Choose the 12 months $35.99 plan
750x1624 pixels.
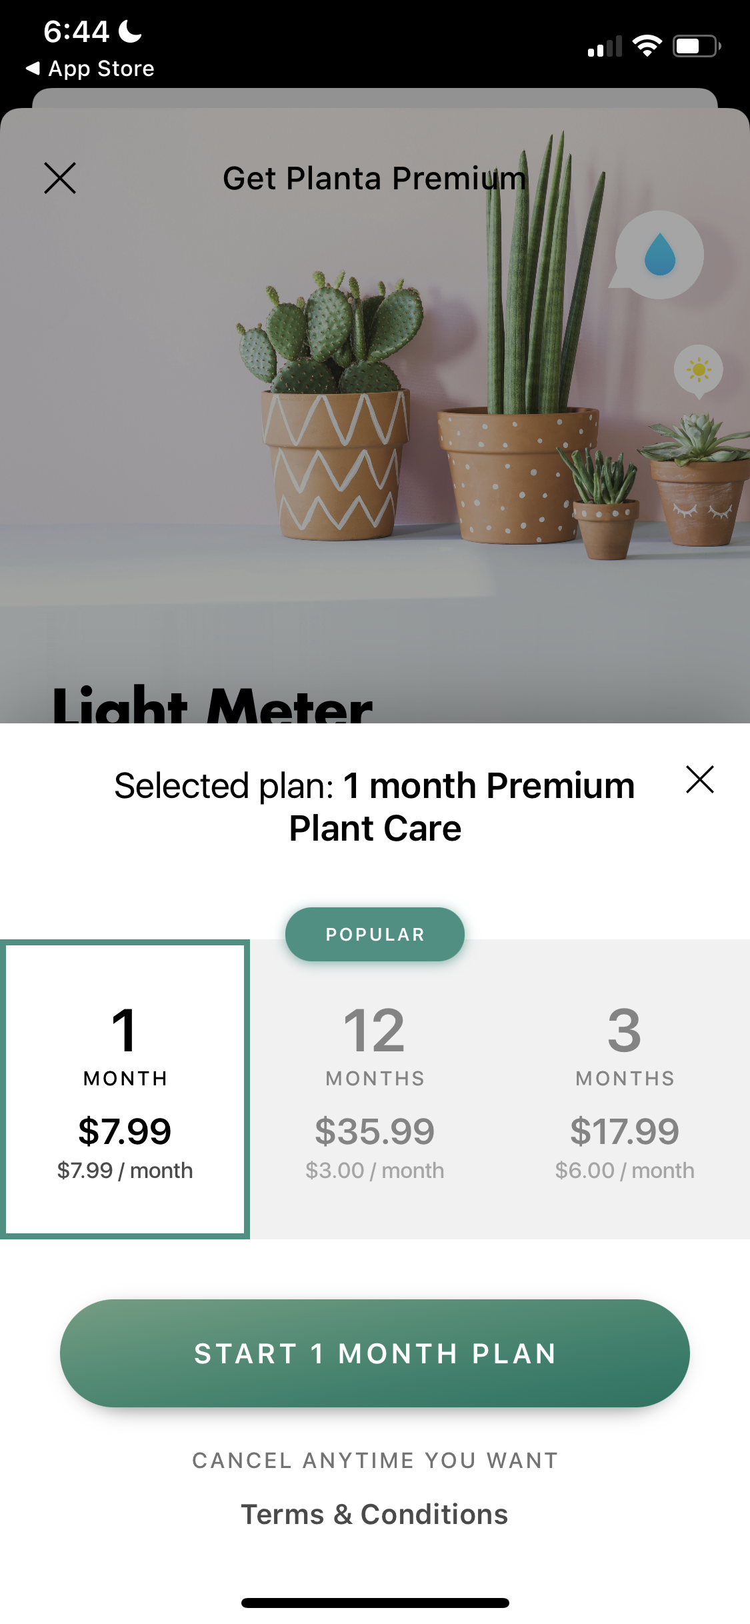[375, 1089]
